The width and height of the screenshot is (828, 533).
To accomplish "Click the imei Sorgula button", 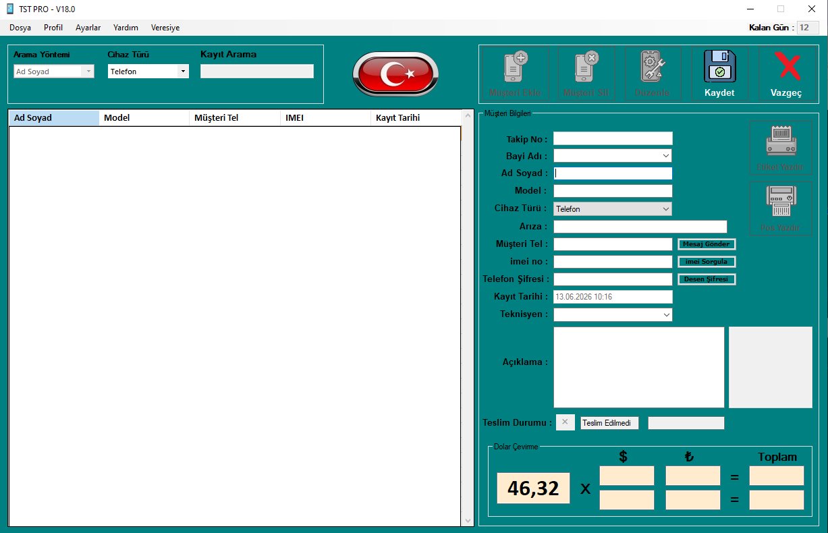I will pos(707,262).
